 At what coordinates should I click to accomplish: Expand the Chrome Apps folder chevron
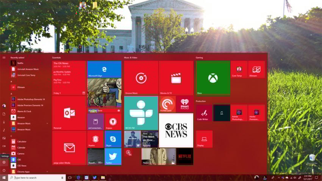point(47,172)
